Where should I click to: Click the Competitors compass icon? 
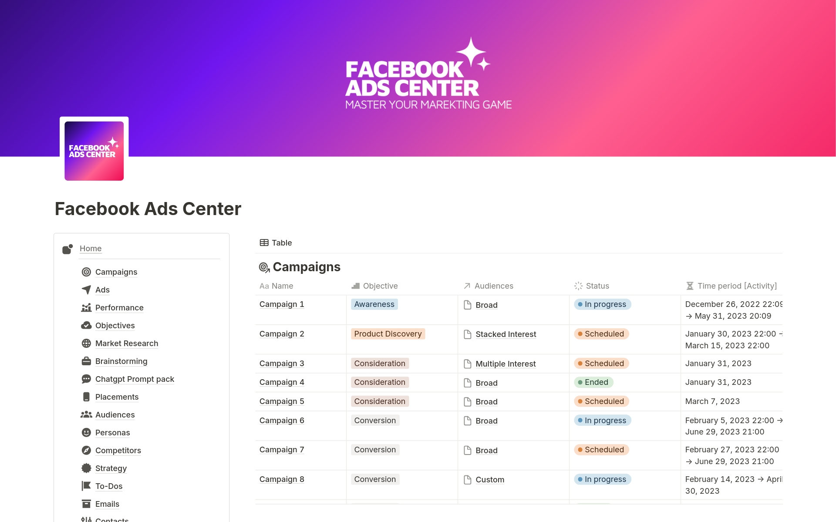[86, 451]
